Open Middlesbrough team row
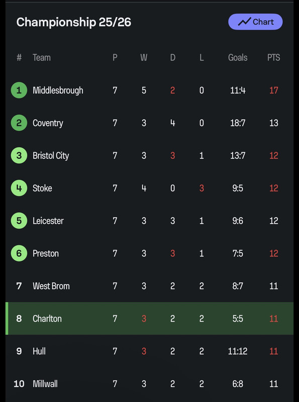This screenshot has height=402, width=299. coord(150,90)
